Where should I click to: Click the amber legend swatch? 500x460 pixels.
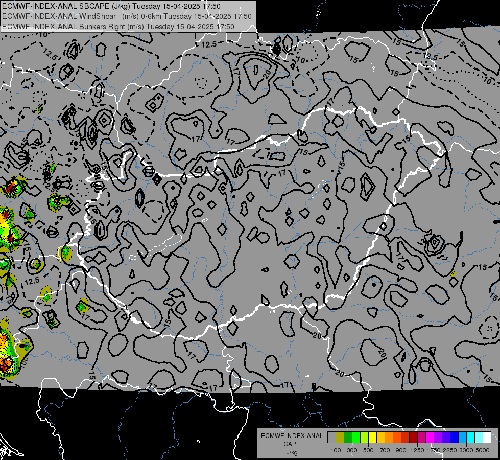click(x=380, y=438)
